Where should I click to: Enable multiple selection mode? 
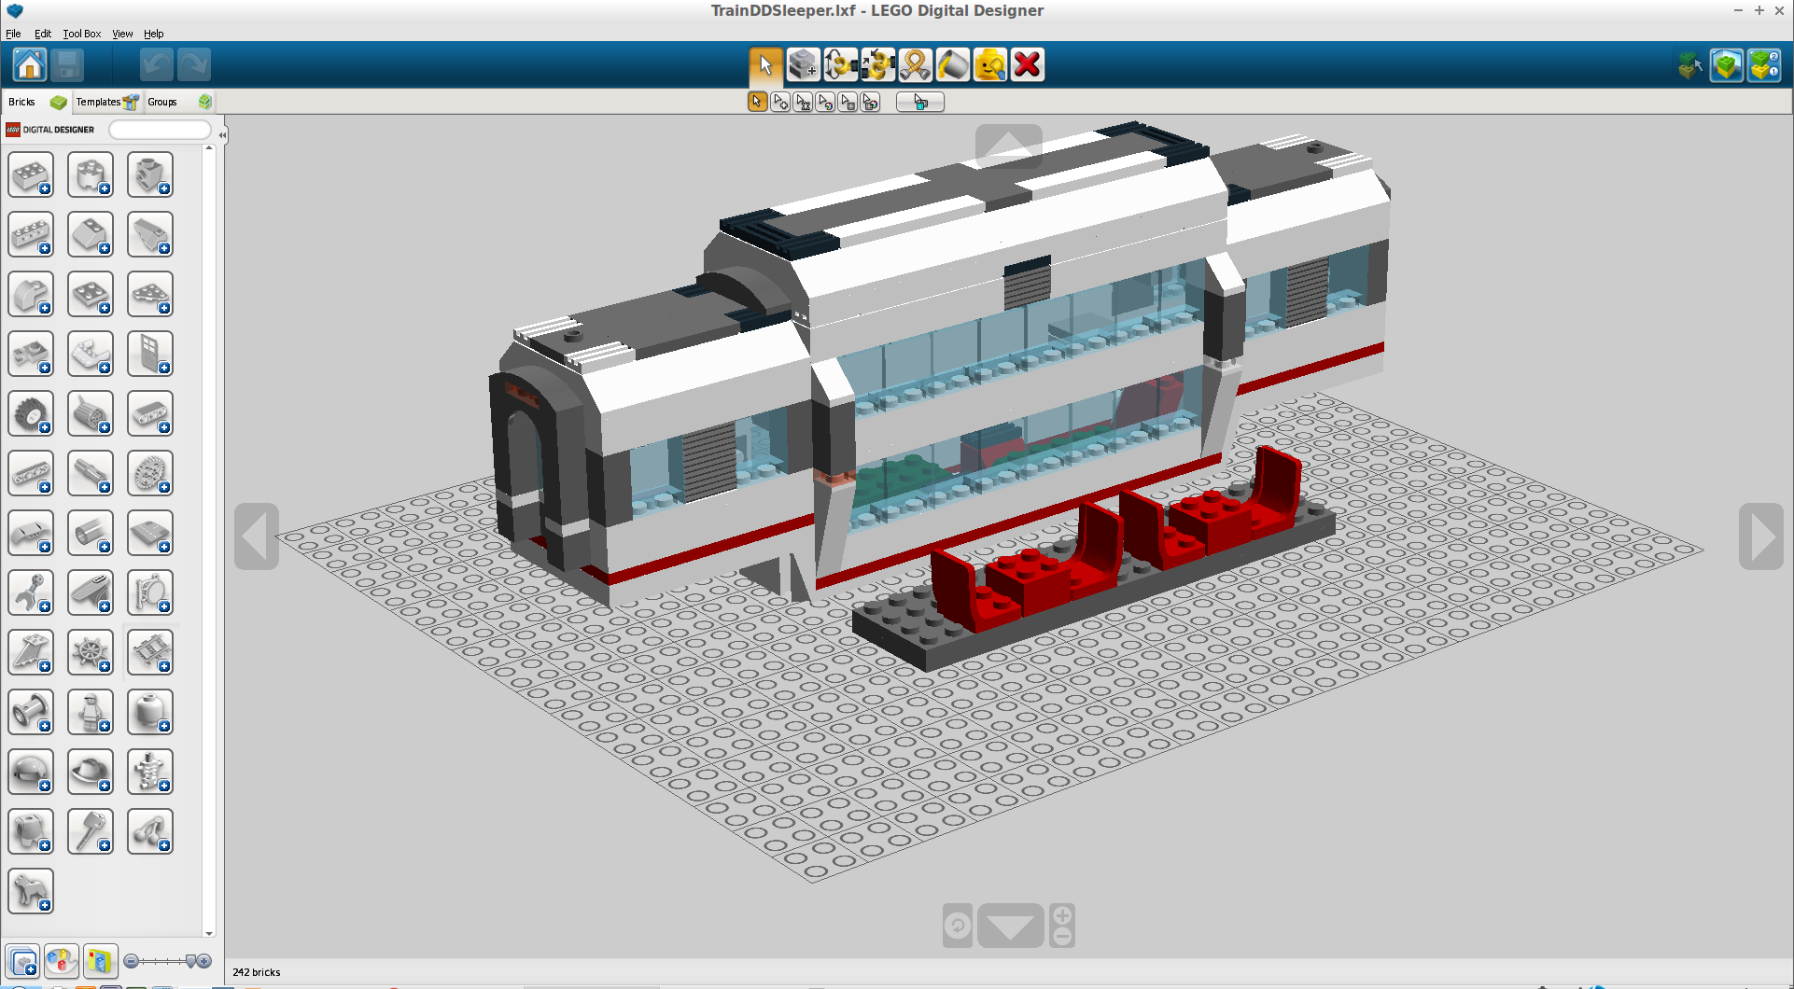coord(780,102)
